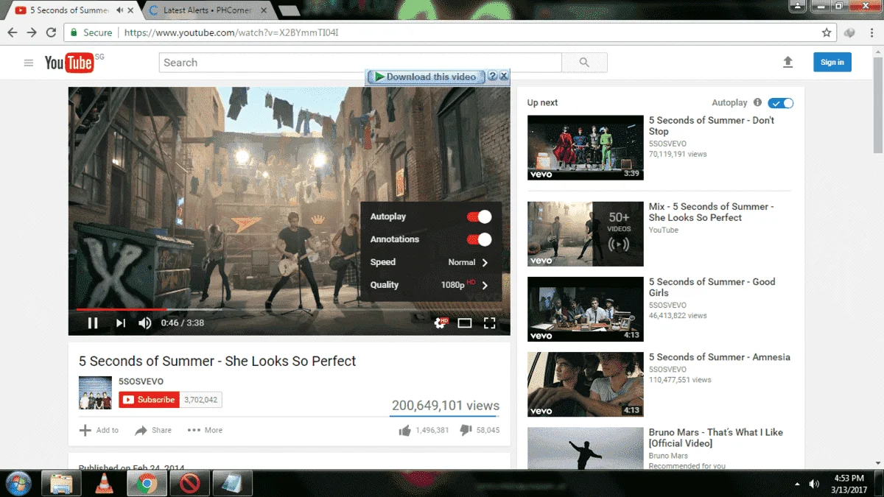Image resolution: width=884 pixels, height=497 pixels.
Task: Close the 5 Seconds of Summer tab
Action: click(x=130, y=10)
